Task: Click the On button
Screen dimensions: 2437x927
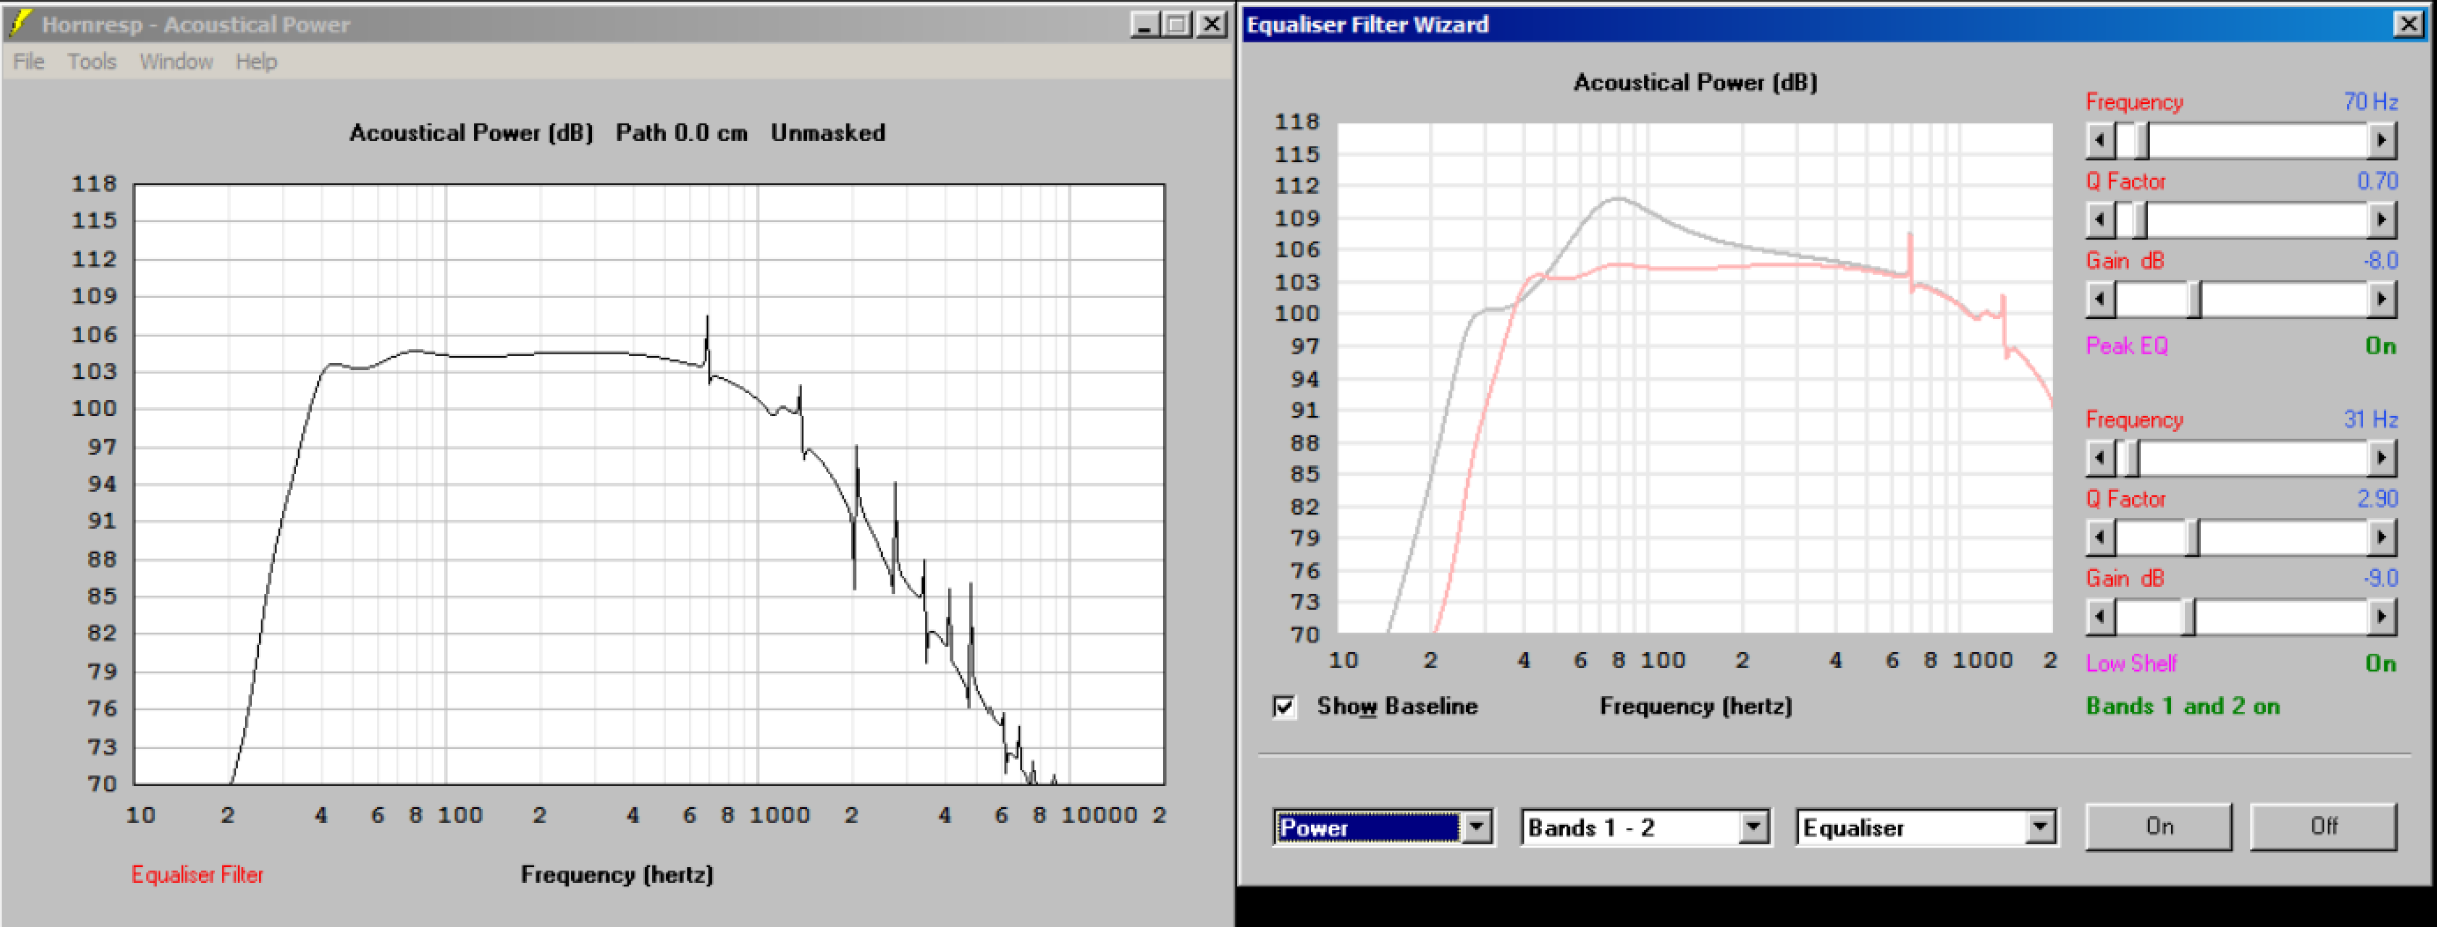Action: (2159, 827)
